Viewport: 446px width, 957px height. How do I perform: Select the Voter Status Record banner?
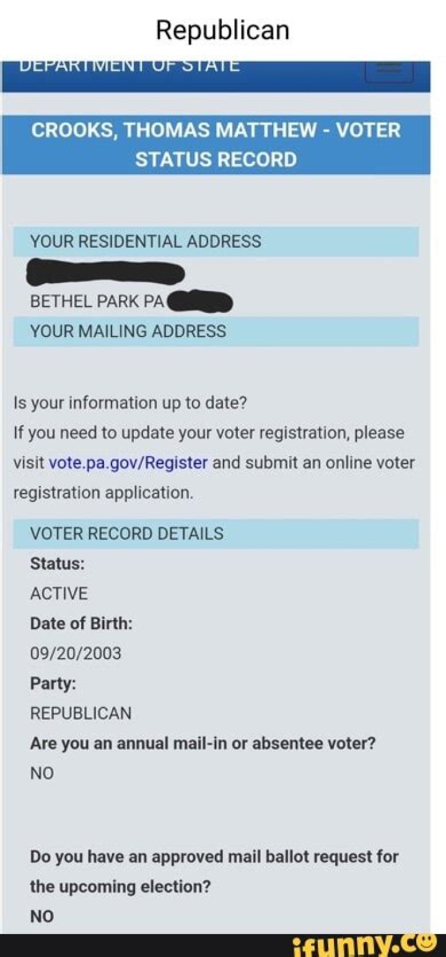tap(216, 145)
